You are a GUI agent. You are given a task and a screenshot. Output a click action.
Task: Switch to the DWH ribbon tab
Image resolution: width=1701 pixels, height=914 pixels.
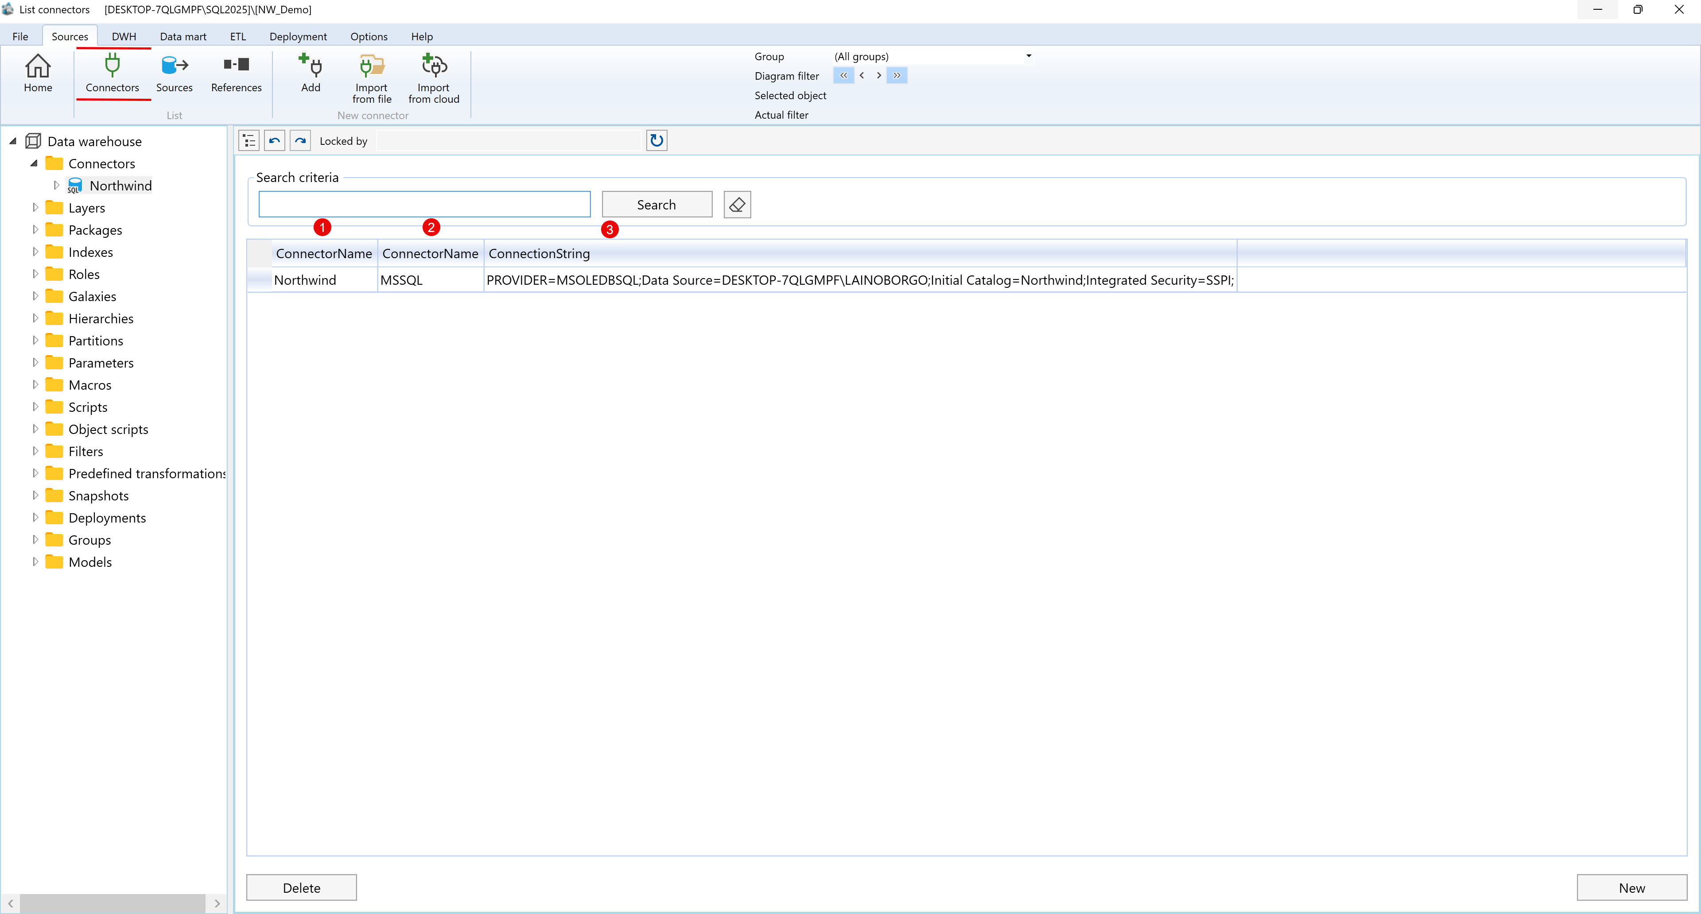click(x=124, y=36)
